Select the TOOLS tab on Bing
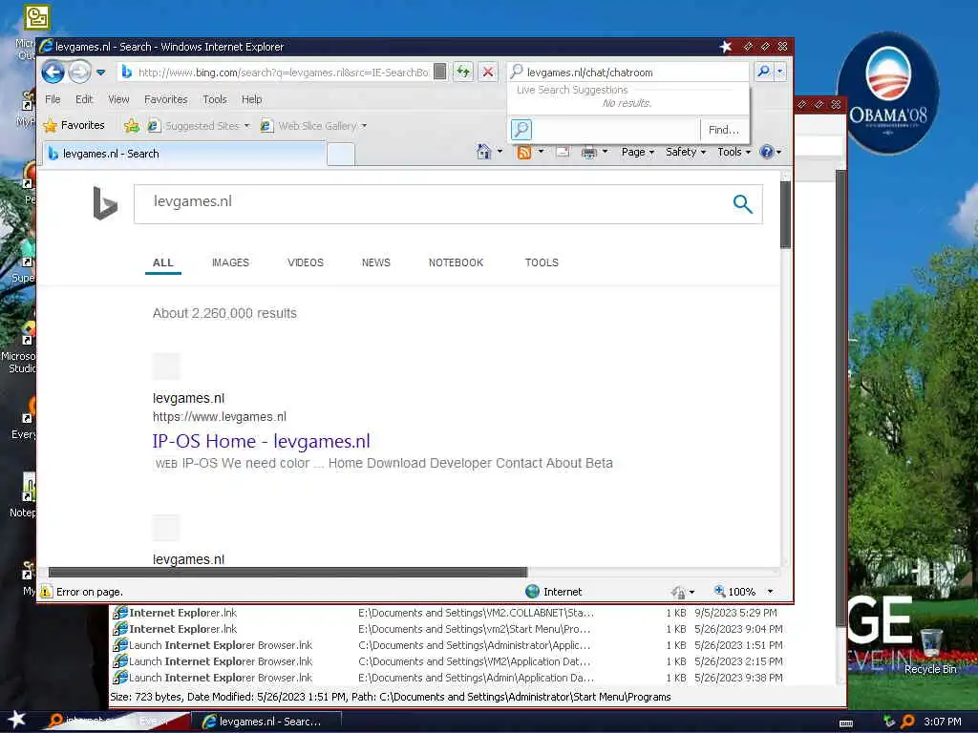Viewport: 978px width, 733px height. click(542, 262)
